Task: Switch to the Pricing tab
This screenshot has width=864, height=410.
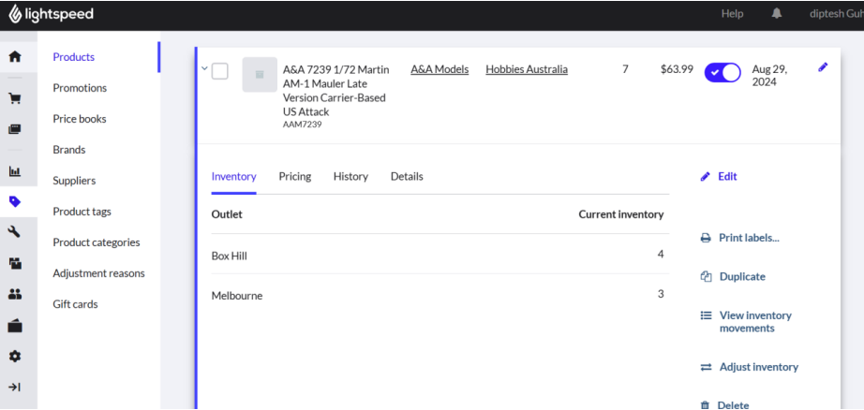Action: pyautogui.click(x=295, y=177)
